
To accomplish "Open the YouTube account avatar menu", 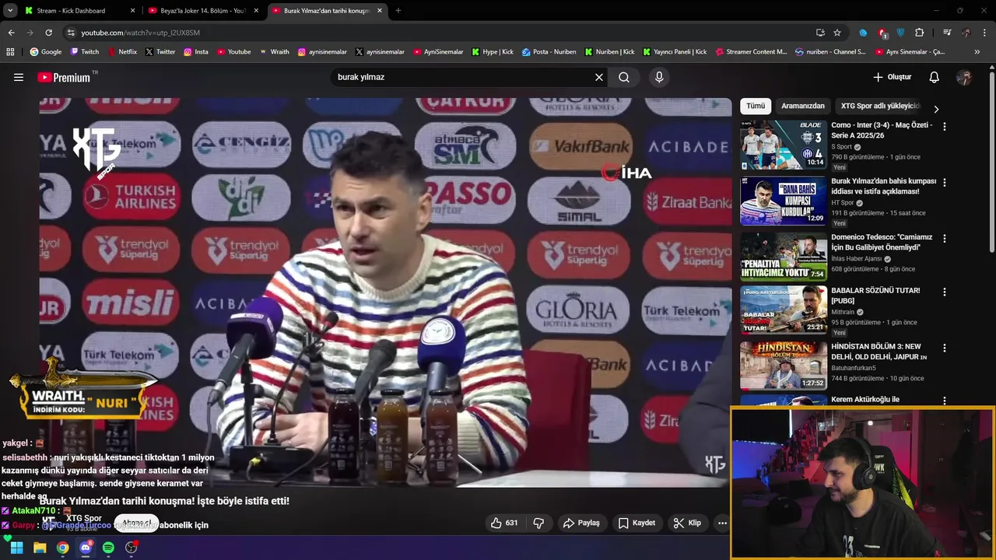I will click(964, 77).
